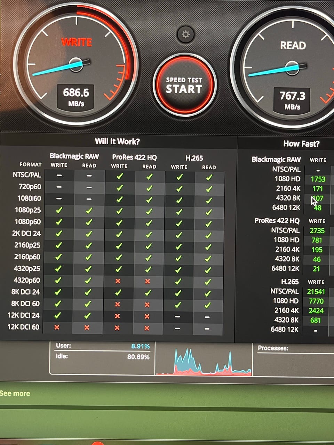This screenshot has height=445, width=334.
Task: Click the ProRes 422 HQ 6480 12K value 21
Action: 316,269
